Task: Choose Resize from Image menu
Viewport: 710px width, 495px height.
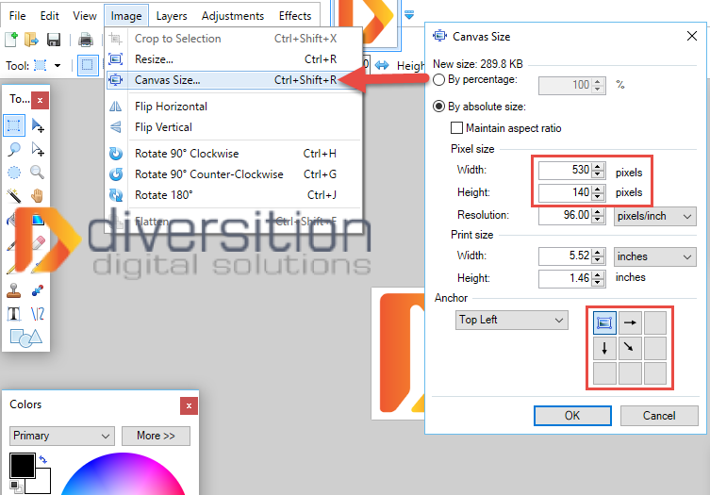Action: (x=233, y=59)
